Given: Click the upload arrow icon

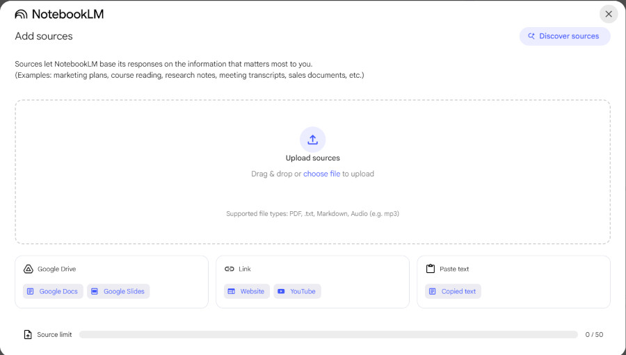Looking at the screenshot, I should point(312,140).
